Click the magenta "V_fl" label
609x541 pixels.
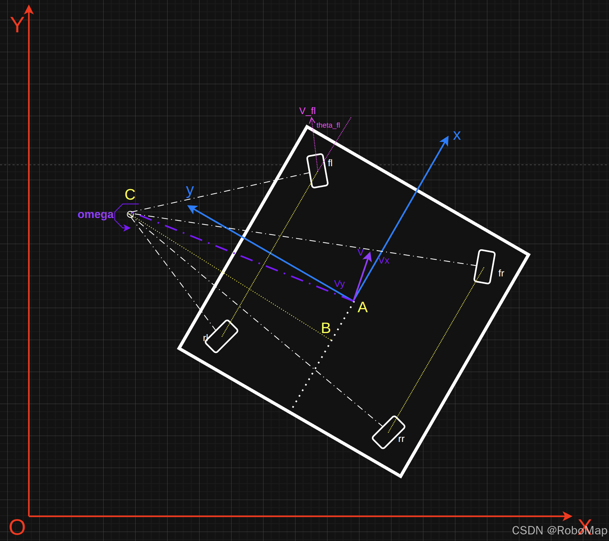(x=308, y=111)
